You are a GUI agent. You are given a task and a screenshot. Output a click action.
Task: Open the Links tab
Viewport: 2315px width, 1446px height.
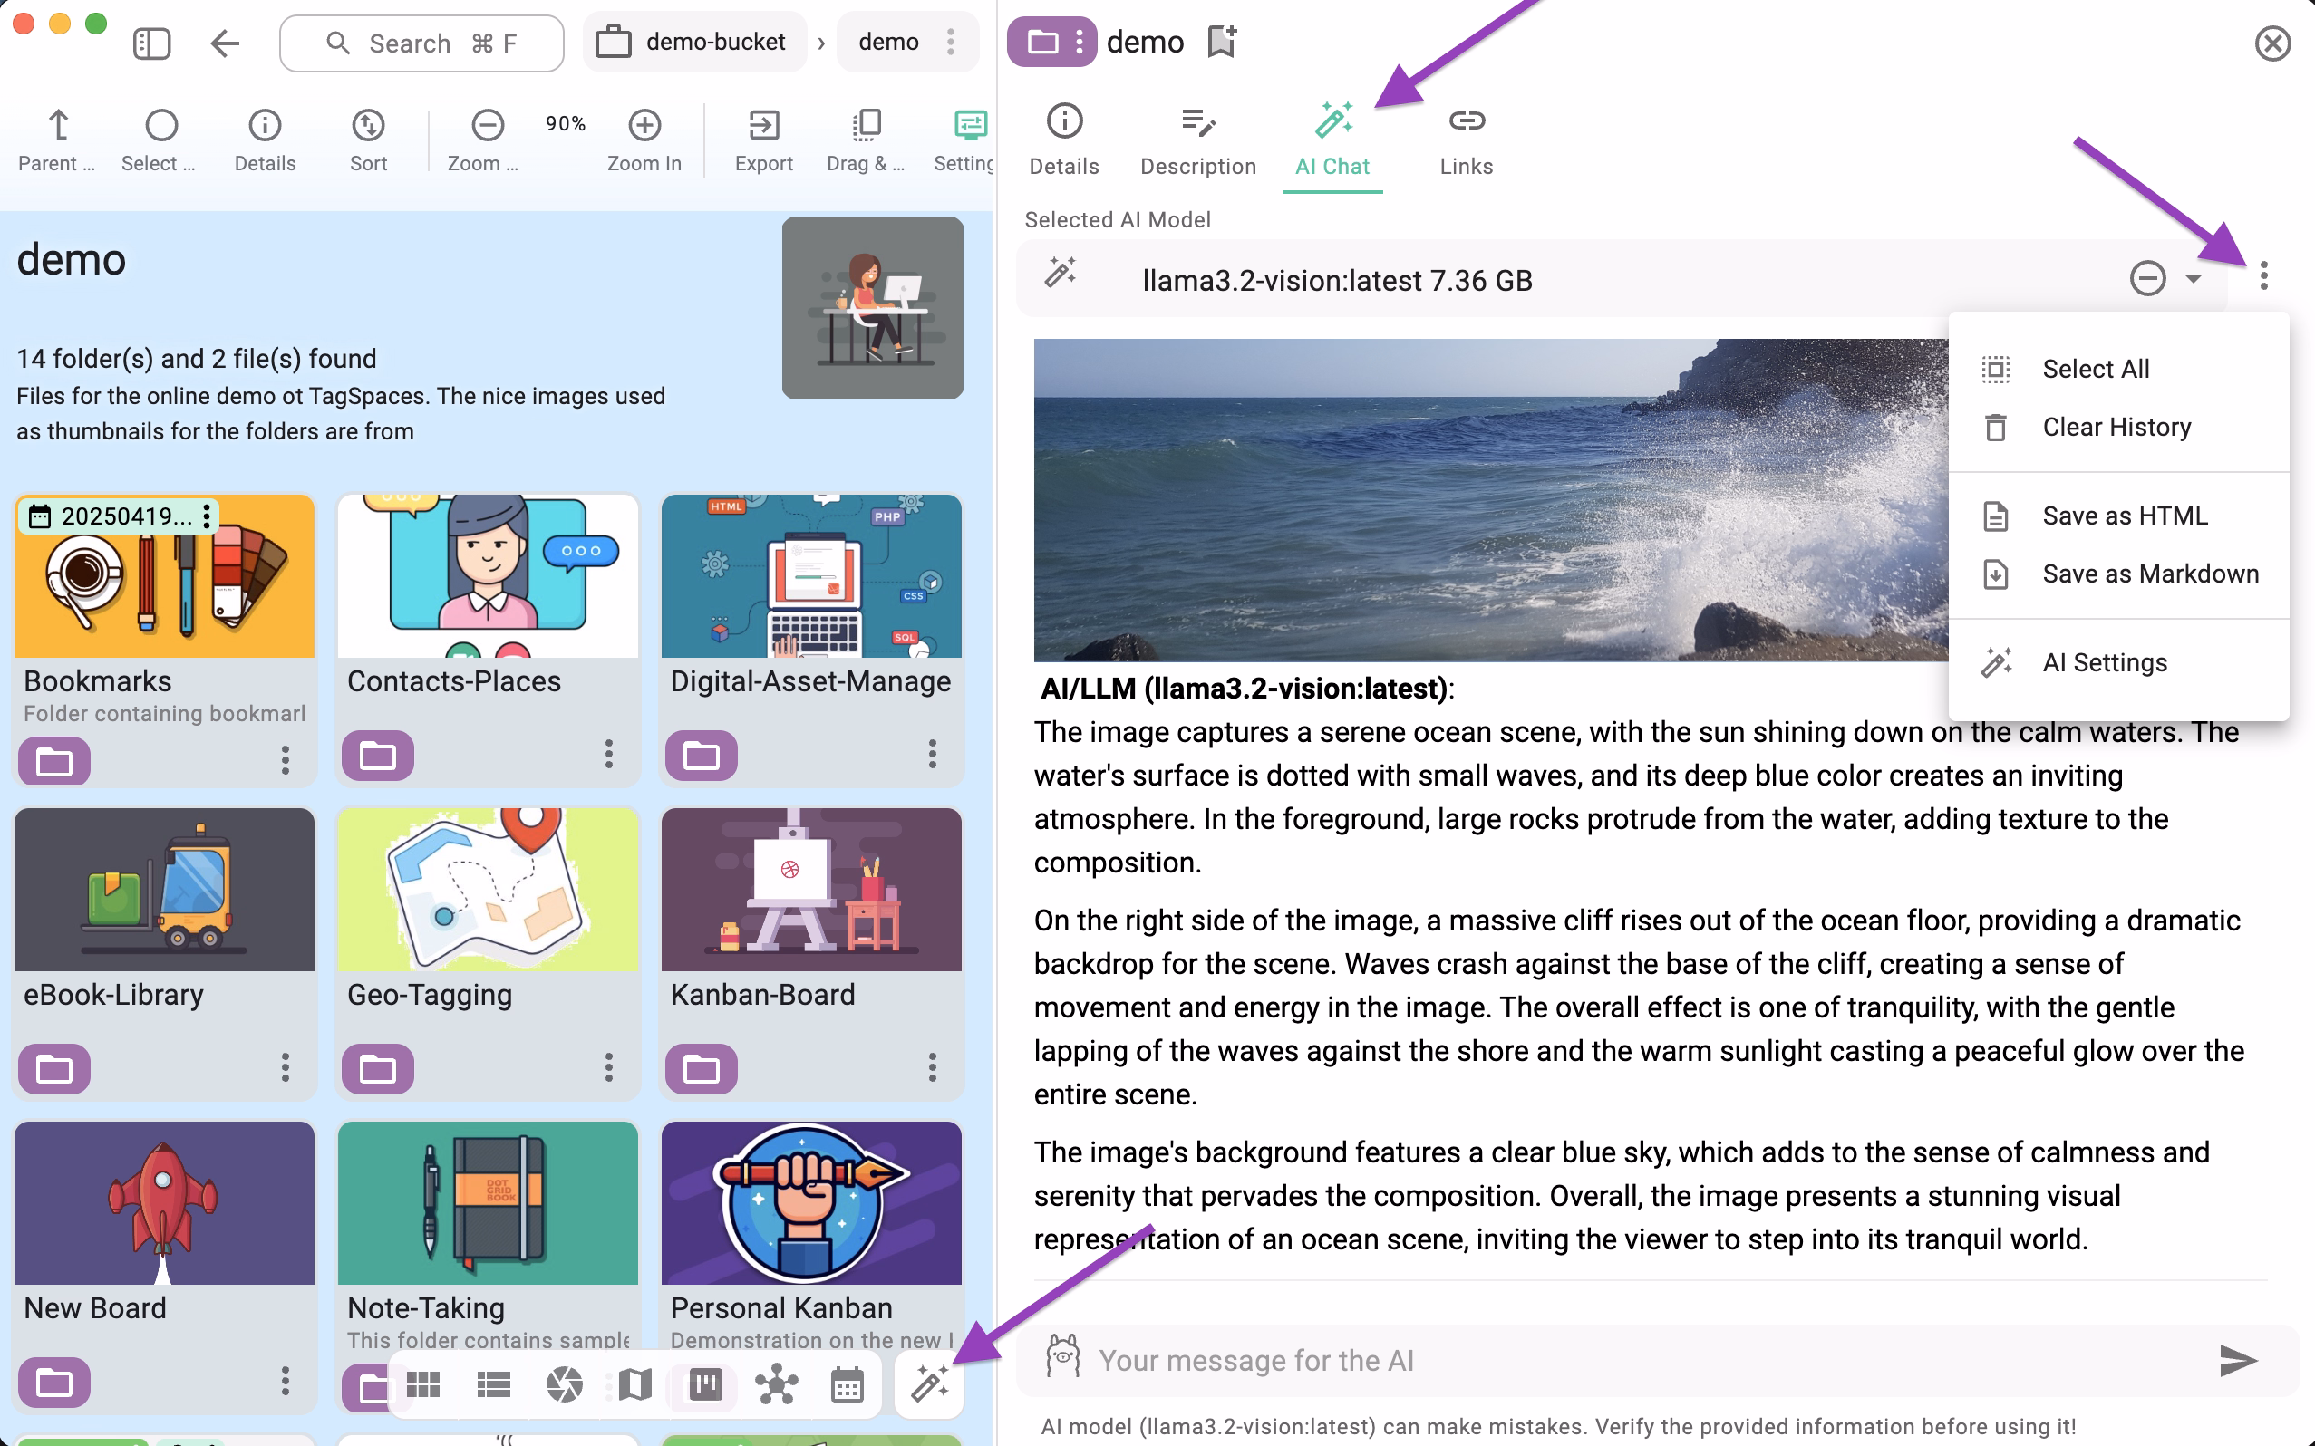pos(1465,140)
